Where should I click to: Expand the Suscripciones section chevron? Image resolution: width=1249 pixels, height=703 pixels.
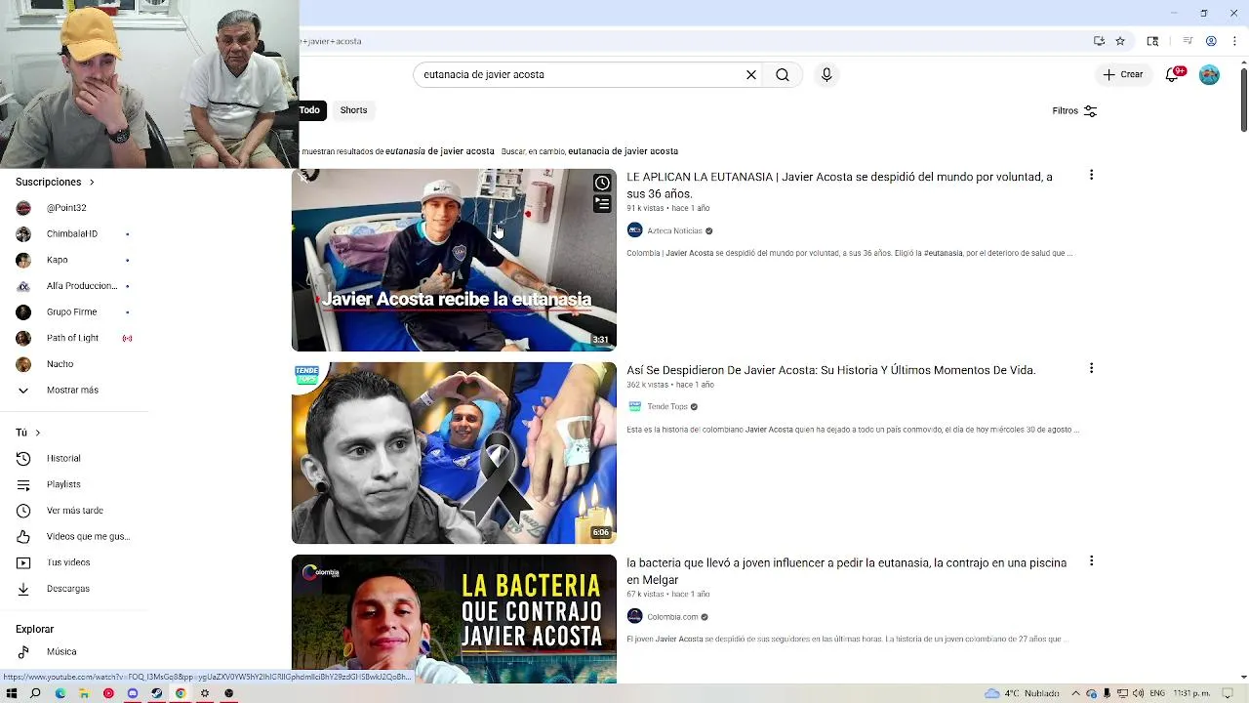tap(92, 182)
